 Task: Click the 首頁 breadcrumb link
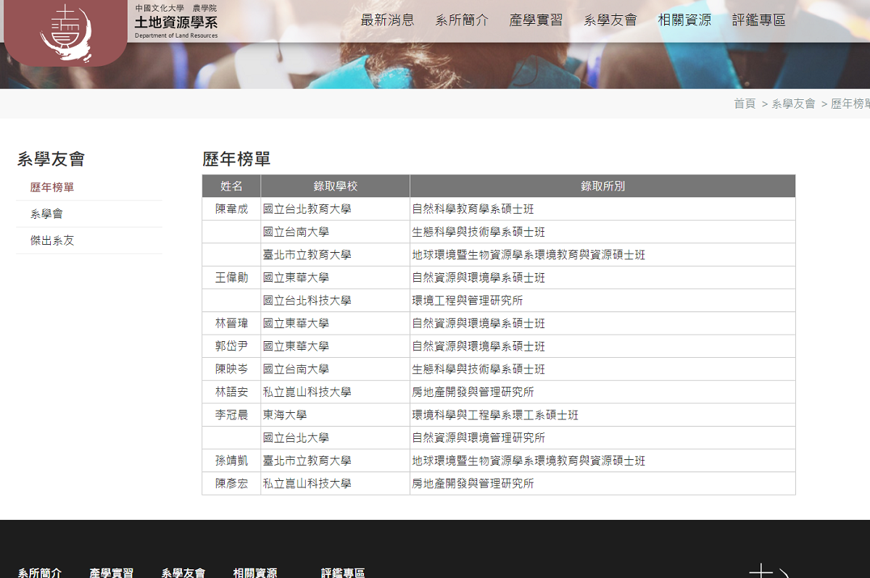(x=745, y=104)
